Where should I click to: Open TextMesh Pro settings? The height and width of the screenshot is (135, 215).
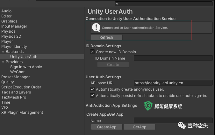pyautogui.click(x=14, y=97)
